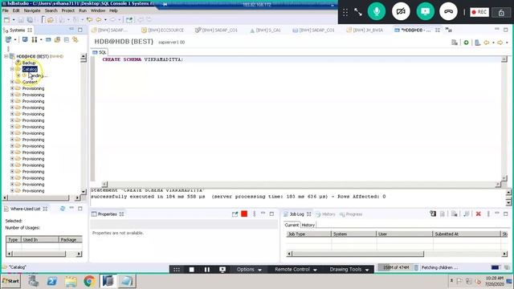
Task: Run garbage collector via trash icon in status bar
Action: [x=416, y=267]
